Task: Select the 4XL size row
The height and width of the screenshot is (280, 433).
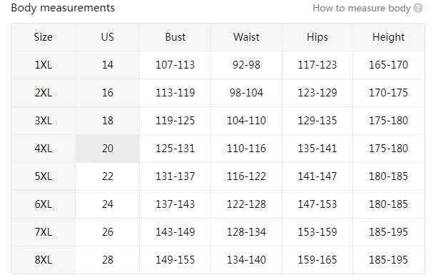Action: 218,149
